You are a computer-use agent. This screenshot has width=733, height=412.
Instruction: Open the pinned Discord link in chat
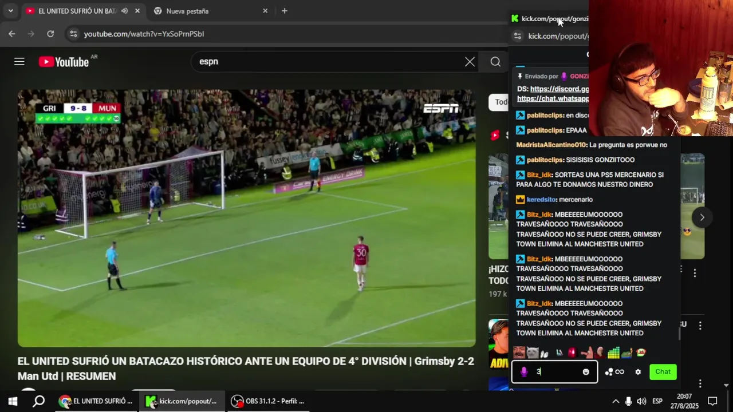pos(559,89)
